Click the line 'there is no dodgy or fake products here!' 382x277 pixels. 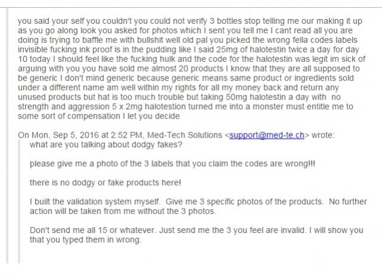(106, 183)
